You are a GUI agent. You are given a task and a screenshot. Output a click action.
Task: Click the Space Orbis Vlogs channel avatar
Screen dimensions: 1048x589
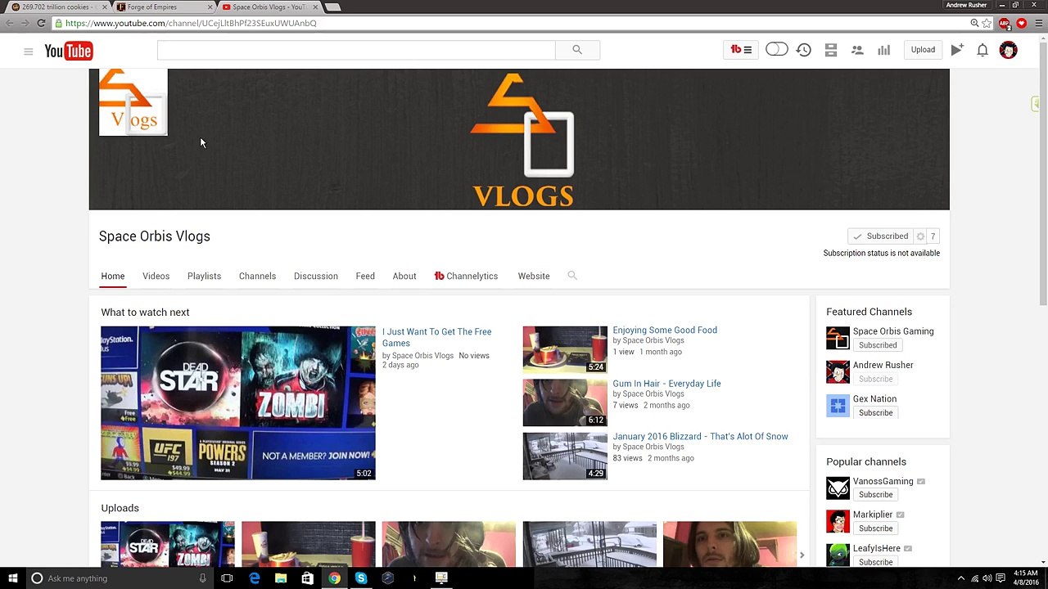click(x=133, y=102)
